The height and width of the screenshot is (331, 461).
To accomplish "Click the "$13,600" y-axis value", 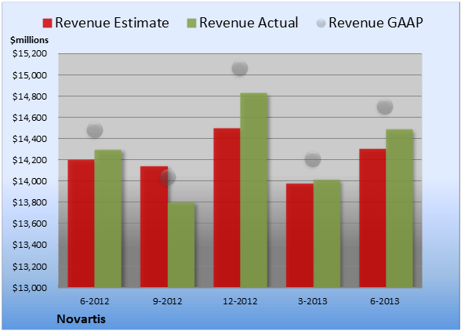I will pos(30,224).
